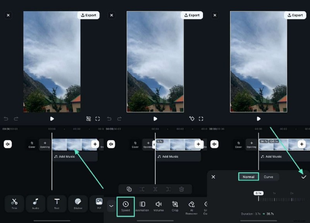Mute the clip audio track

coord(9,144)
